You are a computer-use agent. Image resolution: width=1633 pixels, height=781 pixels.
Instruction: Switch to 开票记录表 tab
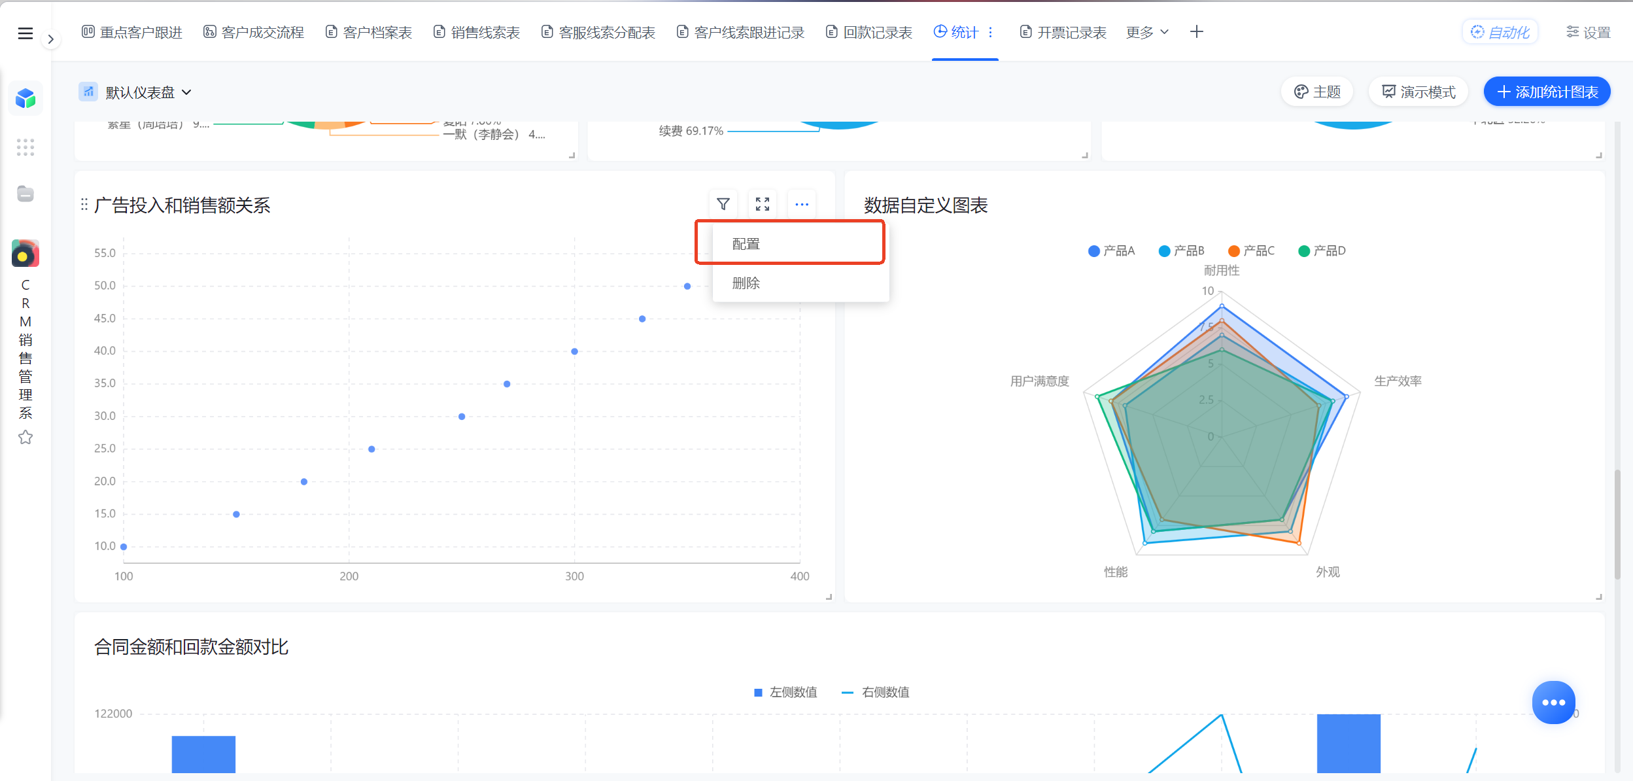point(1063,32)
